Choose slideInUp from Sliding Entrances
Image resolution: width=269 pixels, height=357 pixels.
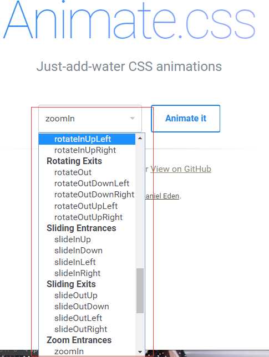coord(87,239)
